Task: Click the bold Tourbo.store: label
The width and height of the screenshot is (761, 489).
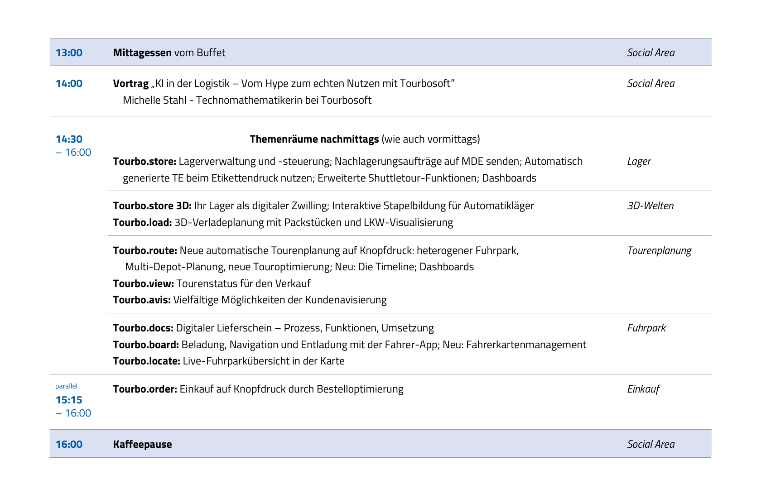Action: point(144,161)
